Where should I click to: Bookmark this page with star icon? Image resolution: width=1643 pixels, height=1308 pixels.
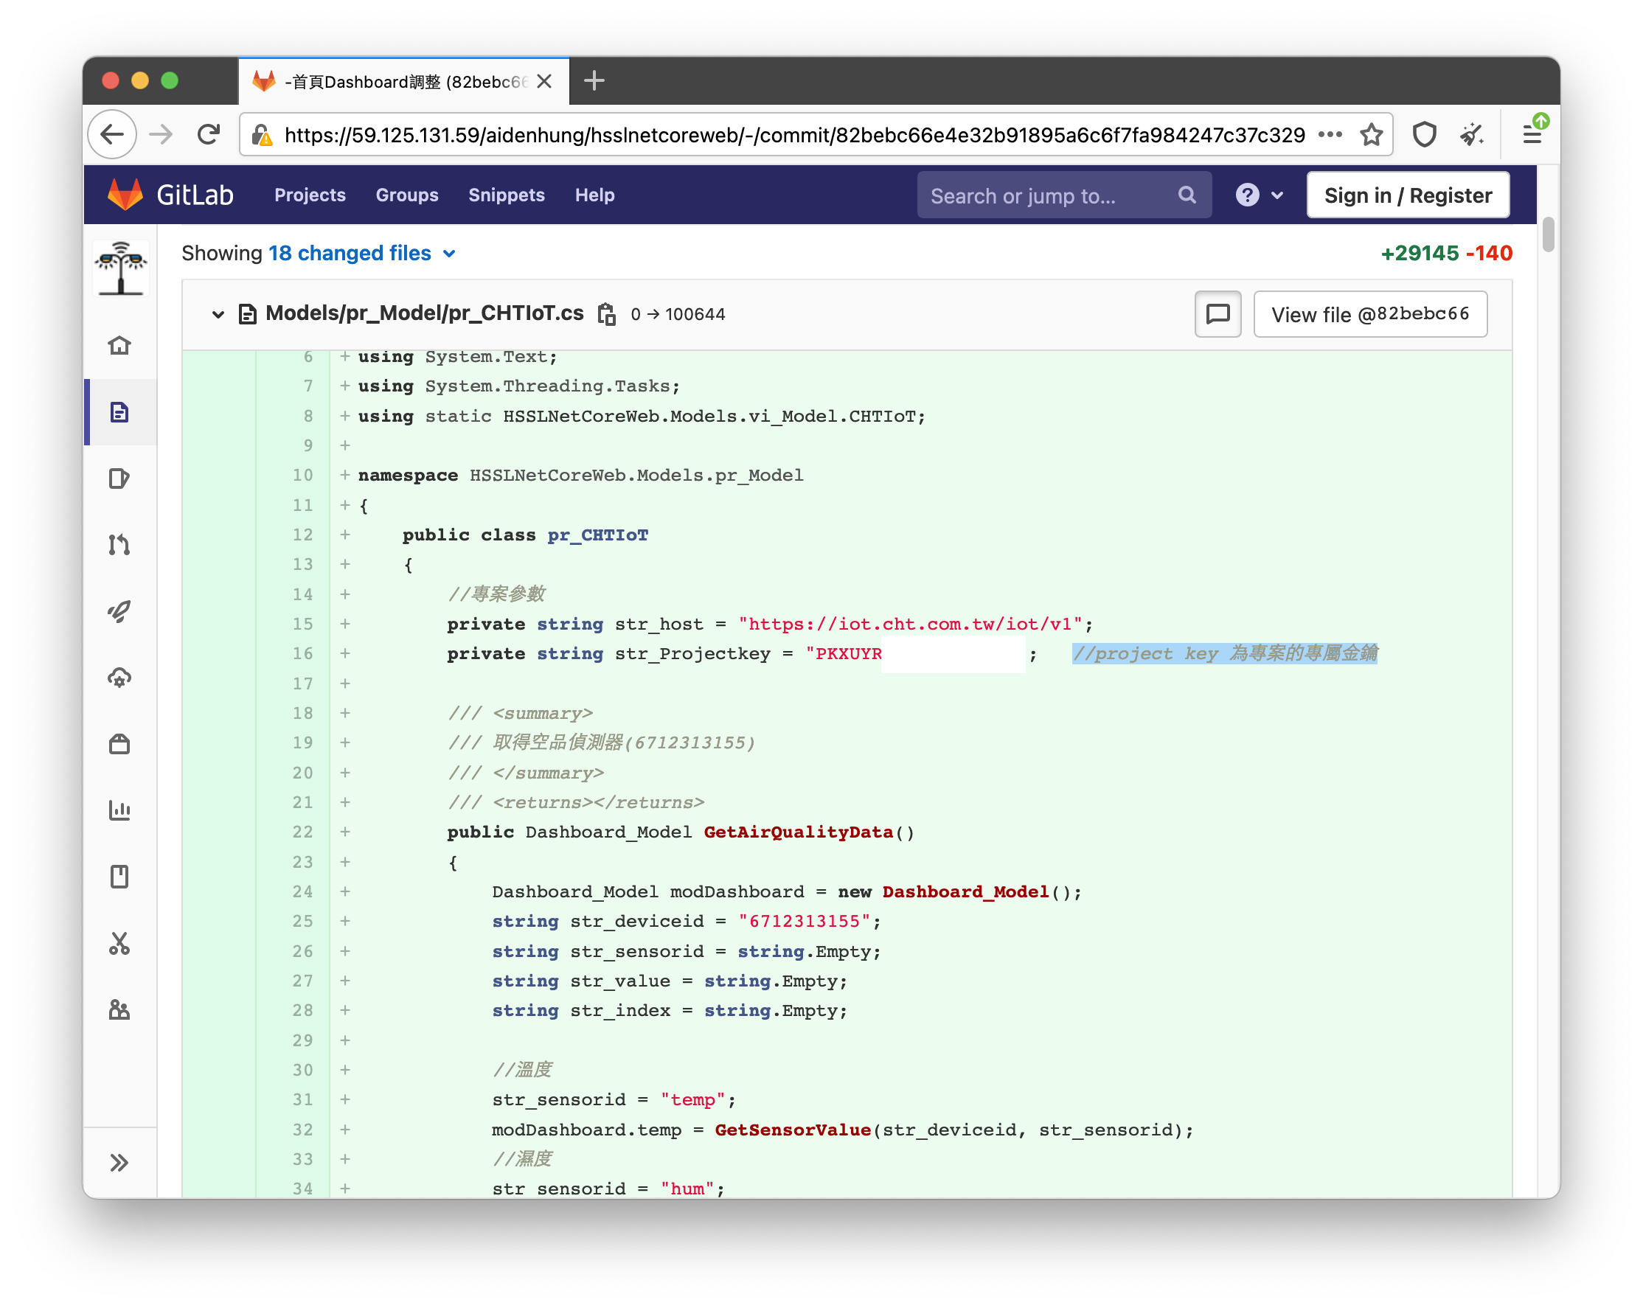tap(1371, 135)
